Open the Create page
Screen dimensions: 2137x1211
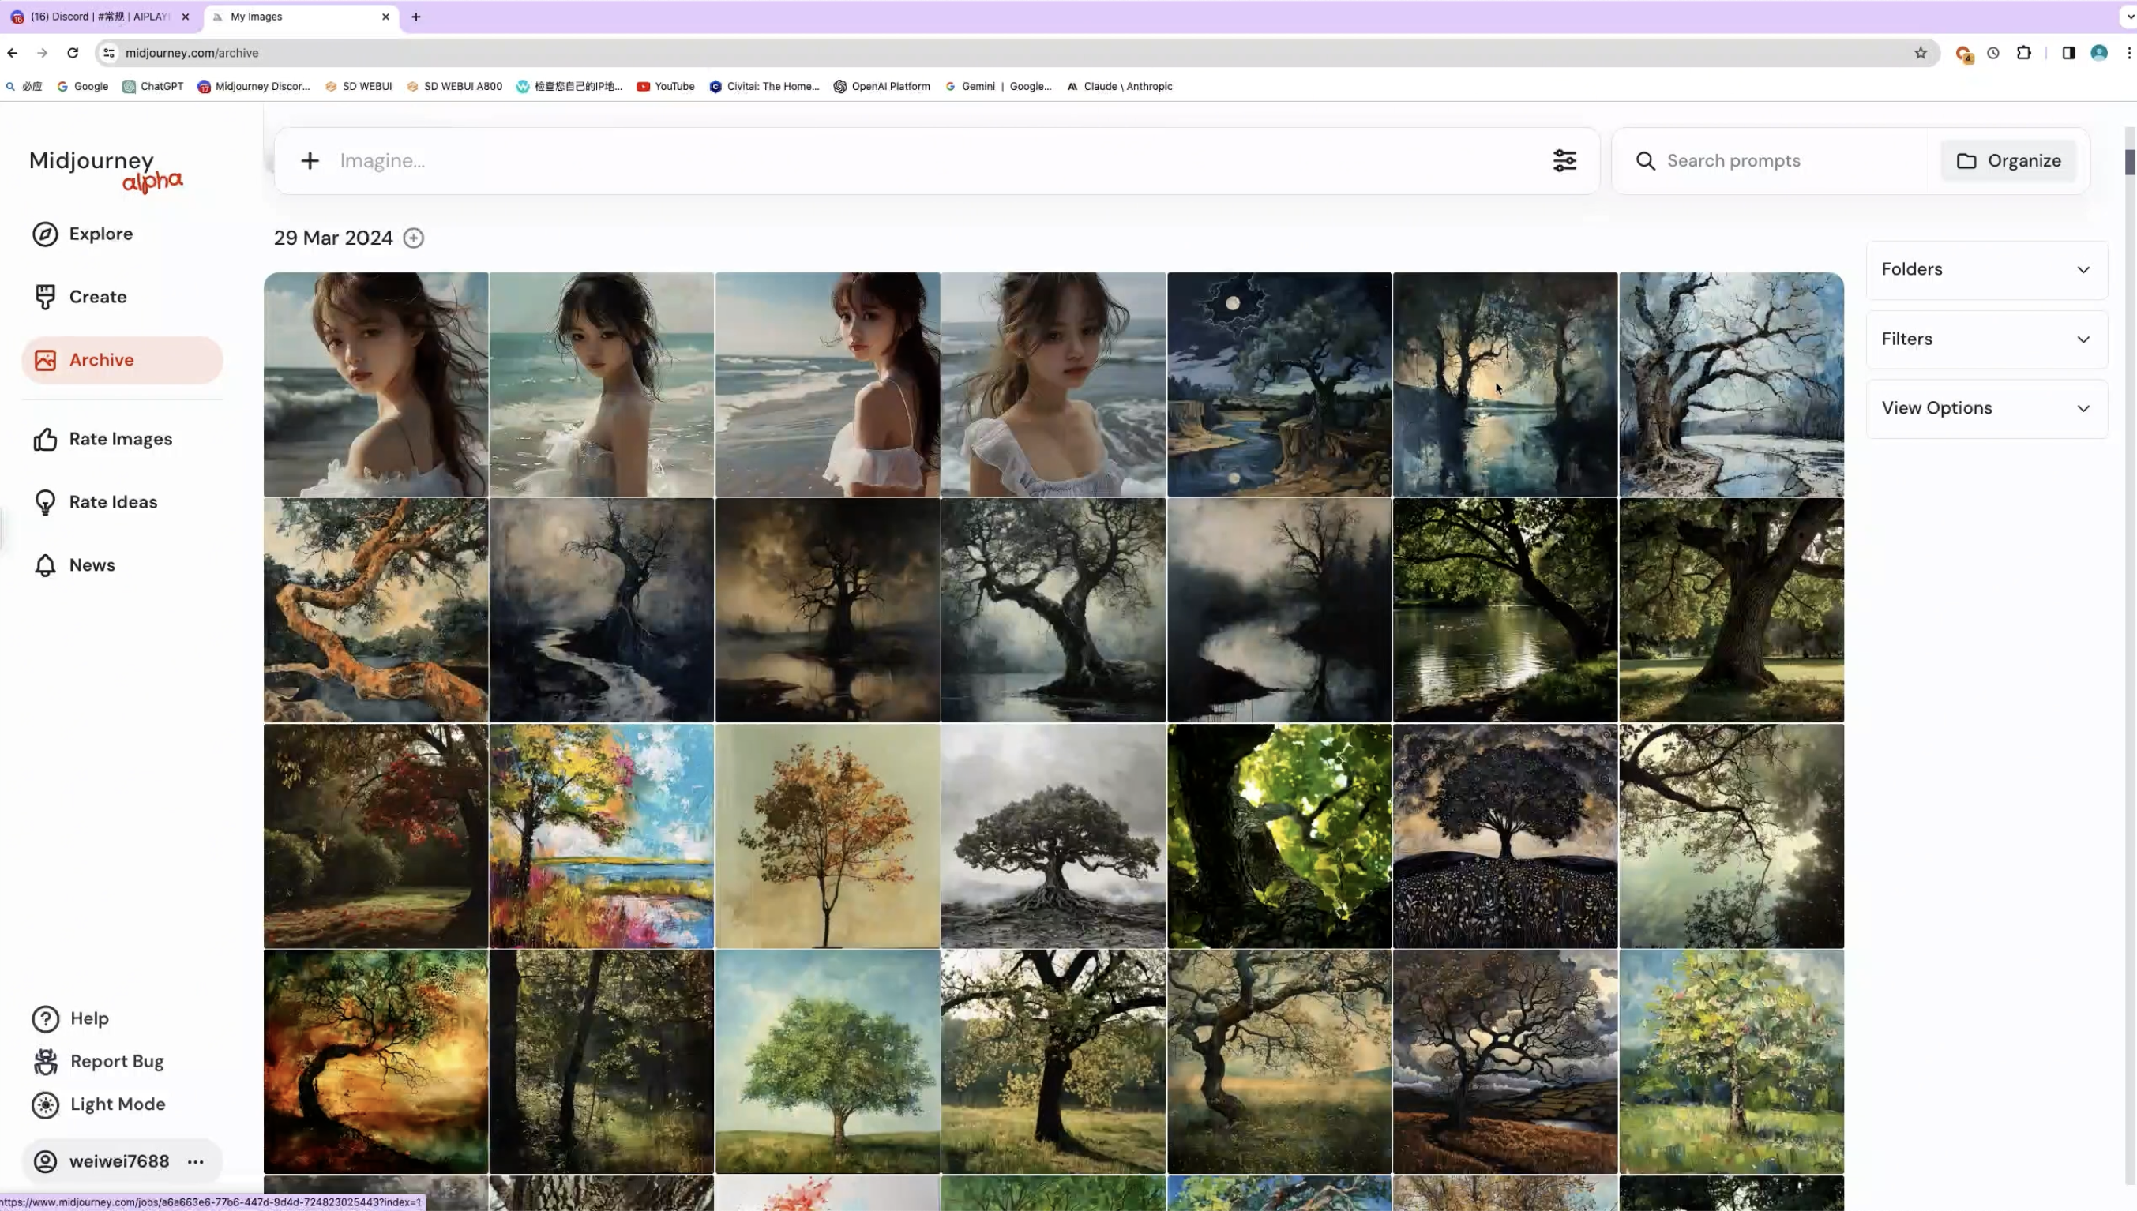(x=97, y=297)
